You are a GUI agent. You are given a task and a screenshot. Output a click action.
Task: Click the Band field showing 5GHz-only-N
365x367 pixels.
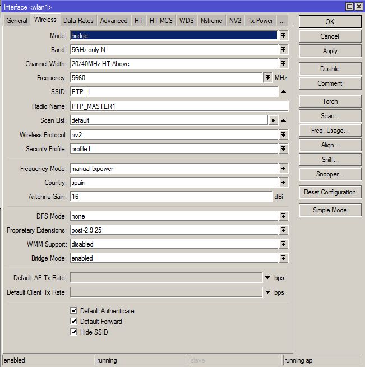coord(174,50)
